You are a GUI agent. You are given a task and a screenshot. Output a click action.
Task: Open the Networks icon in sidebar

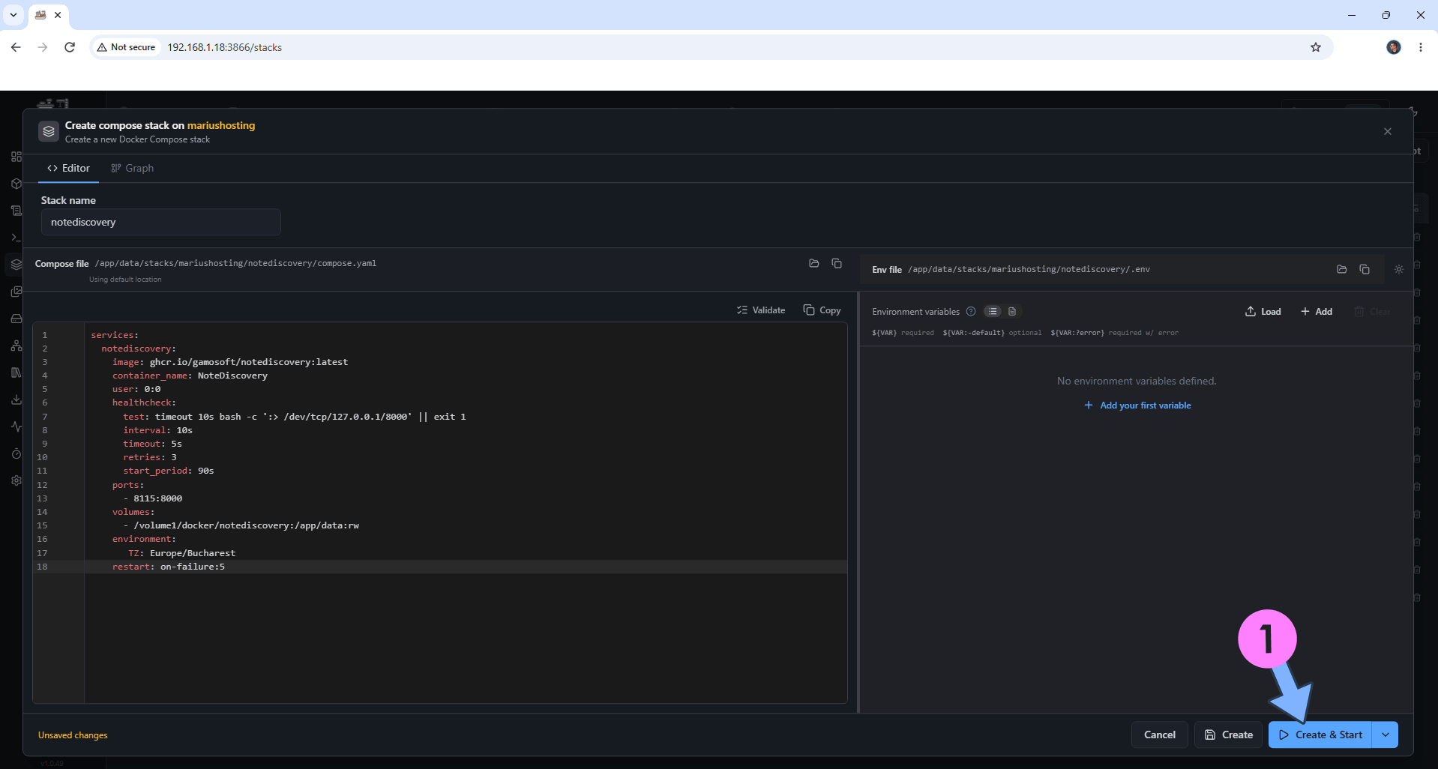click(16, 346)
